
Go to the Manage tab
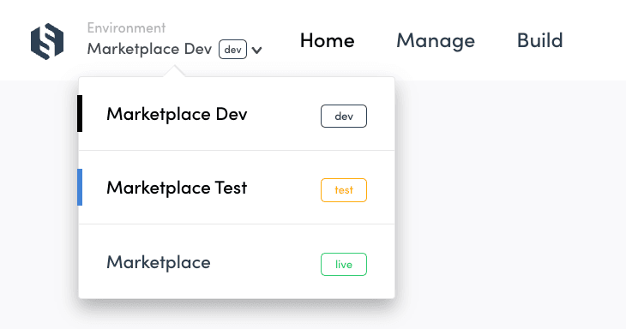[436, 41]
